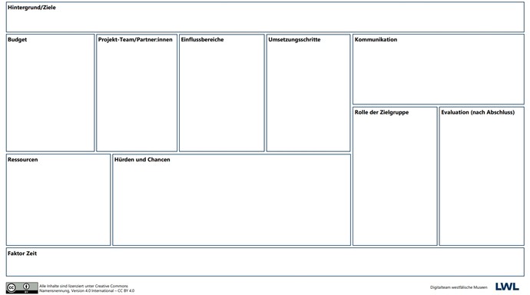Click the 'Alle Inhalte sind lizenziert unter Creative Commons' text

[x=84, y=286]
